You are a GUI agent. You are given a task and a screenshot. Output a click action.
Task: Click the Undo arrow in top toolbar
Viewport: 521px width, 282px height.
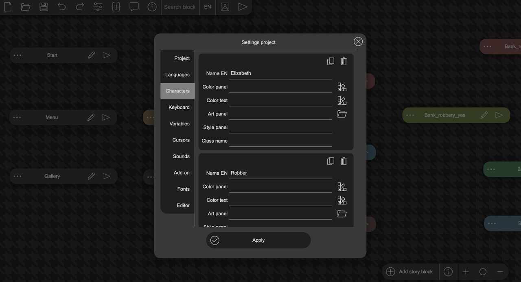click(62, 7)
